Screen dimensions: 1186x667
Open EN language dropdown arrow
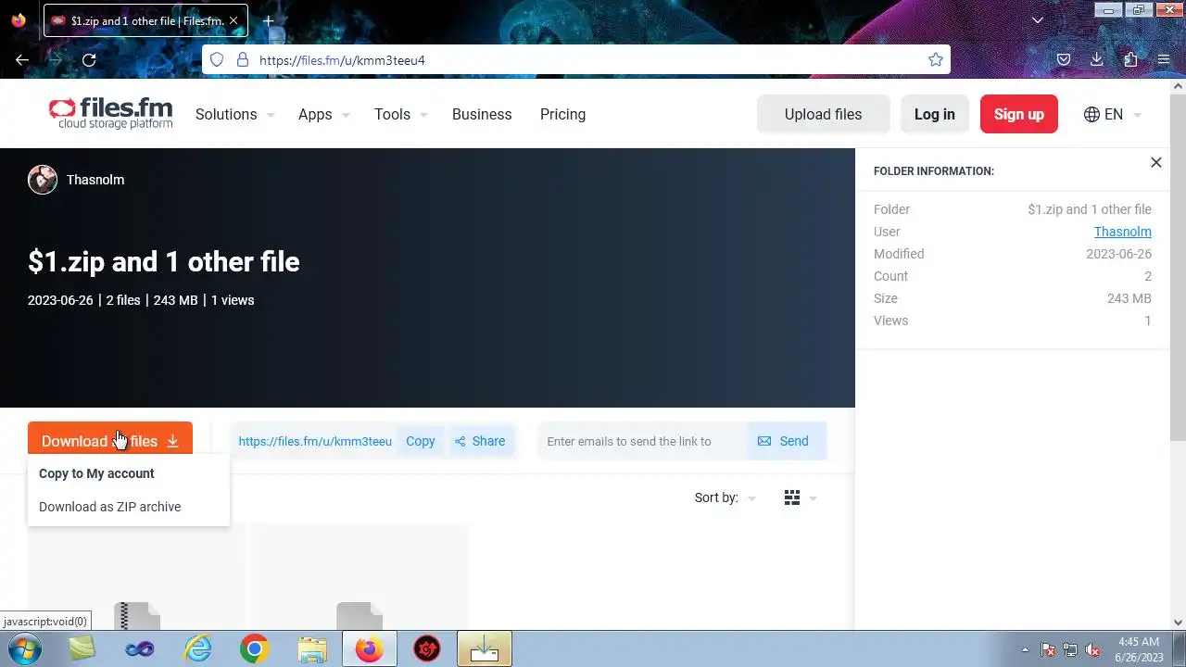(1137, 115)
